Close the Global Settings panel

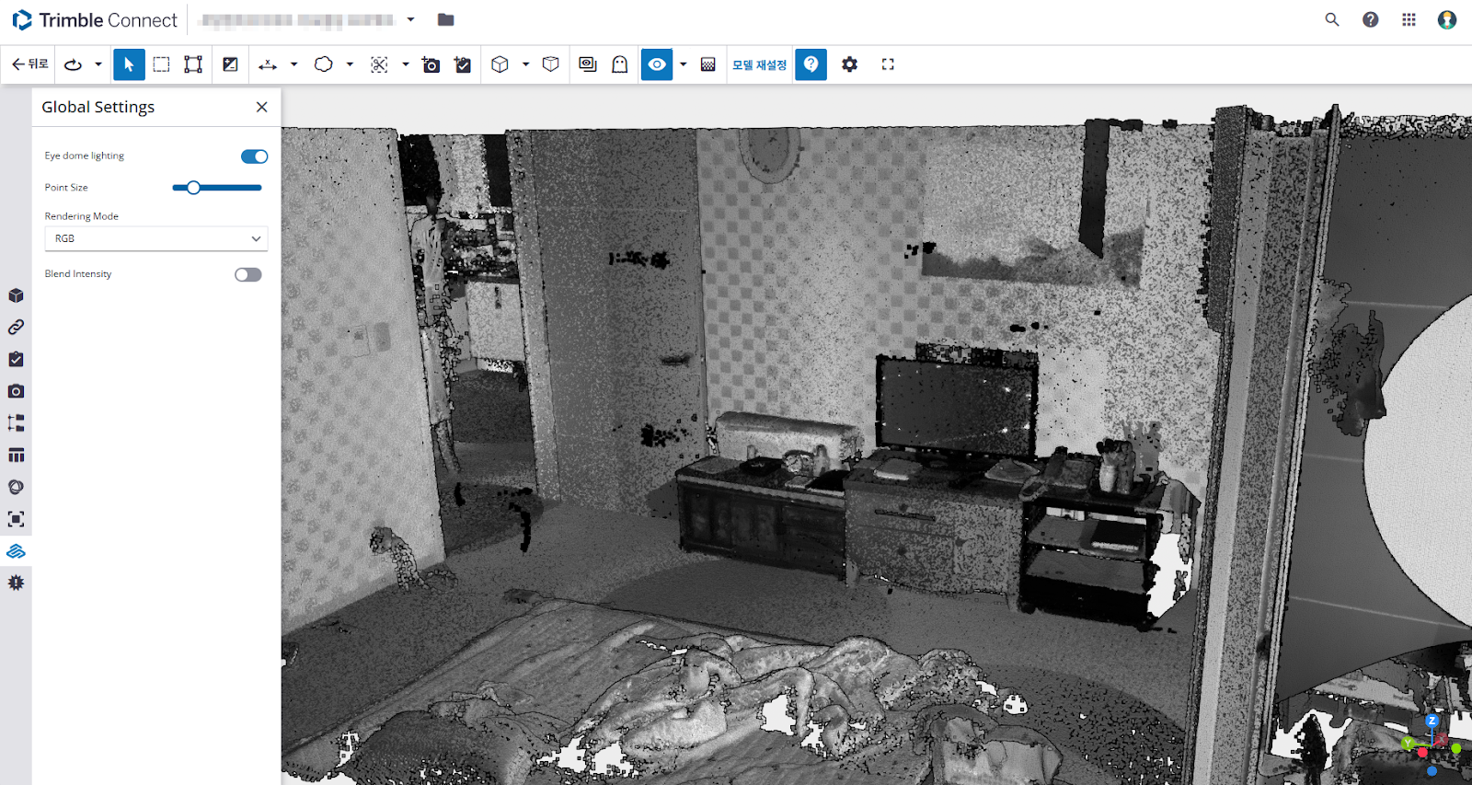point(262,107)
